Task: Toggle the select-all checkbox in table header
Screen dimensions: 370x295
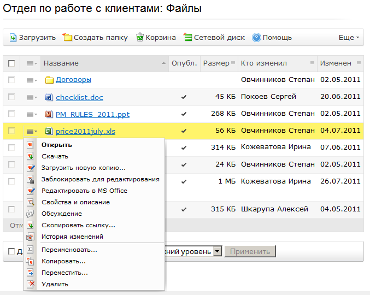Action: tap(11, 63)
